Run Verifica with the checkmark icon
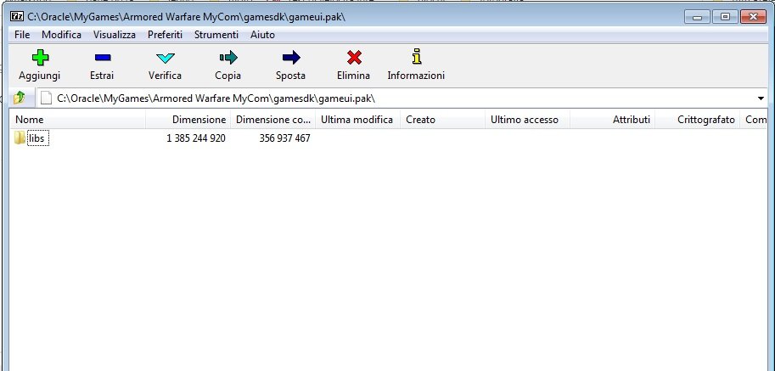 (165, 58)
